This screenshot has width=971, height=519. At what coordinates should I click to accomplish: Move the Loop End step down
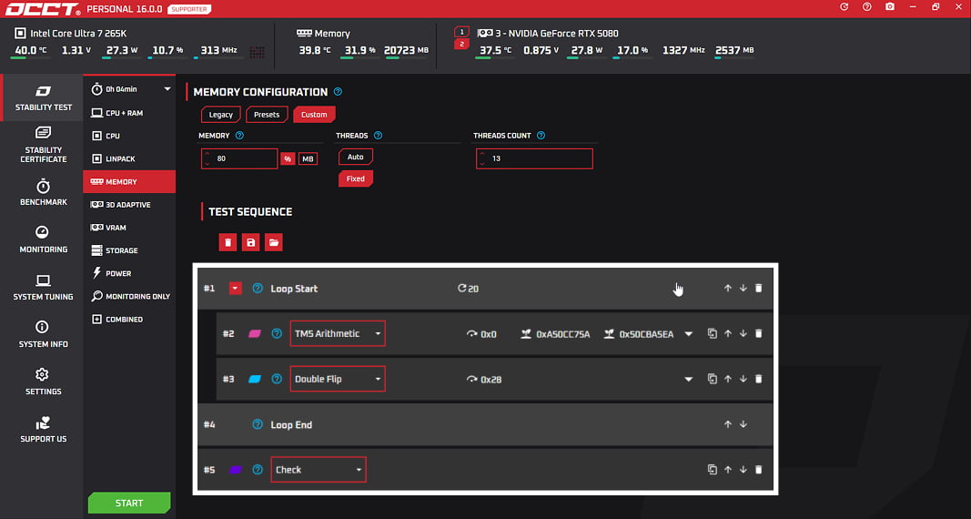pyautogui.click(x=743, y=424)
